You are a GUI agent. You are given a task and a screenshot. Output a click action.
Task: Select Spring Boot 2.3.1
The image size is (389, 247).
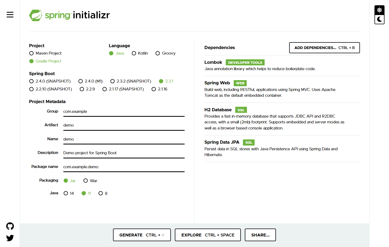coord(166,81)
